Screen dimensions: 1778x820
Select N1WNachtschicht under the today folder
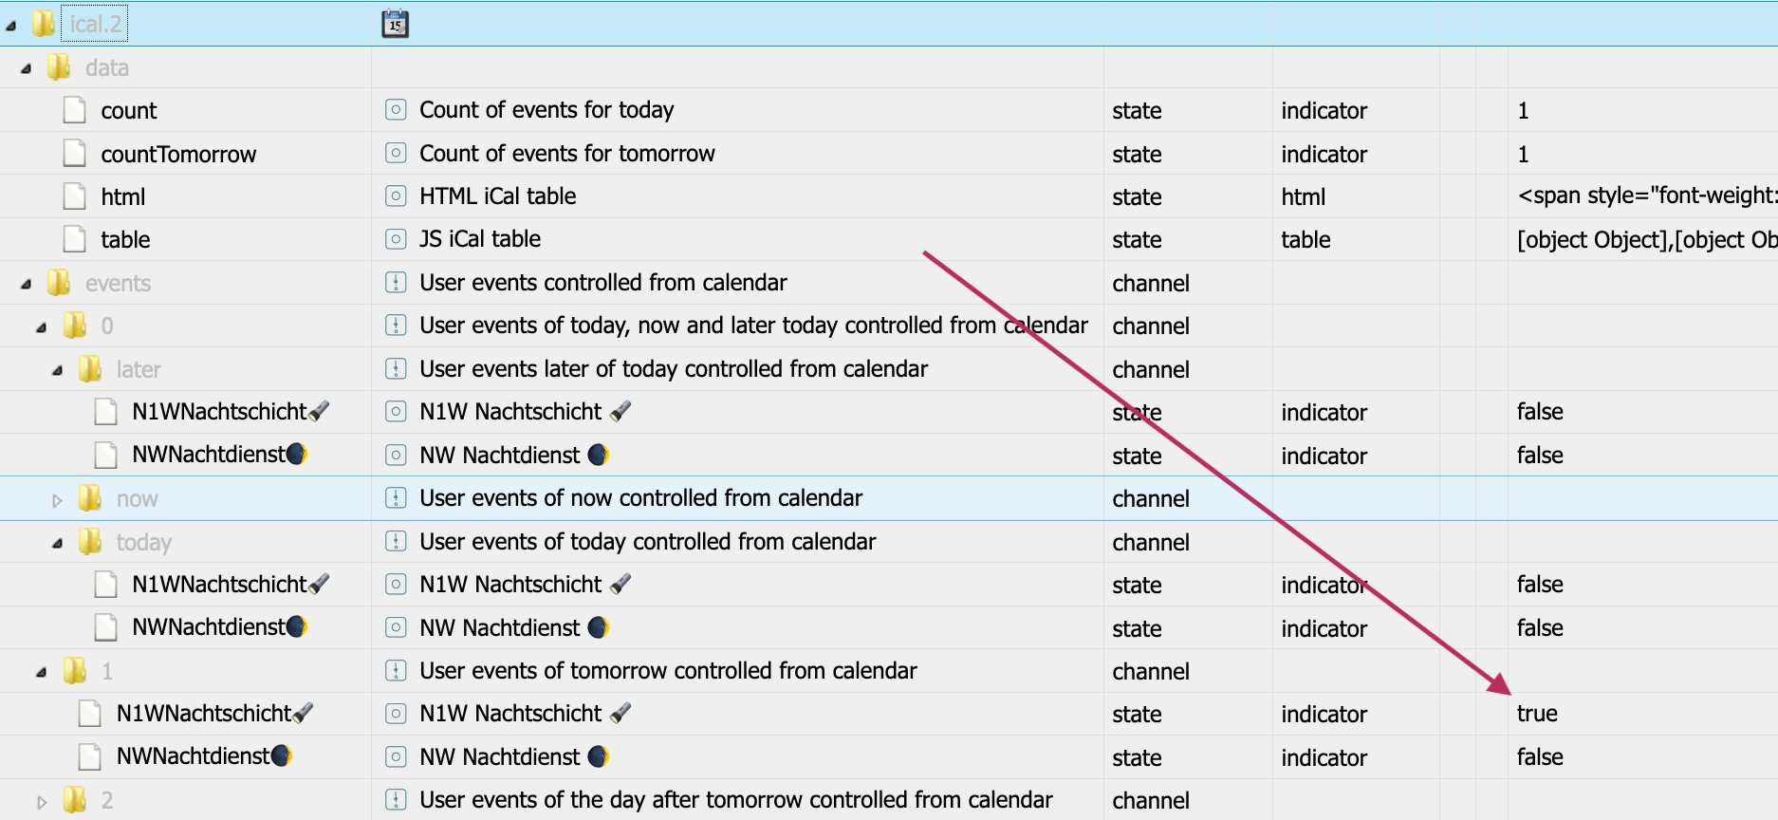tap(231, 585)
